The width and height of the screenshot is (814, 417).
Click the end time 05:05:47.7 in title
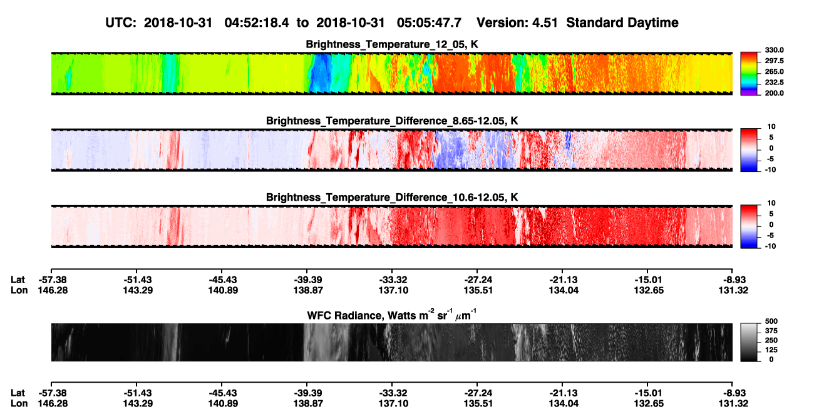(429, 23)
